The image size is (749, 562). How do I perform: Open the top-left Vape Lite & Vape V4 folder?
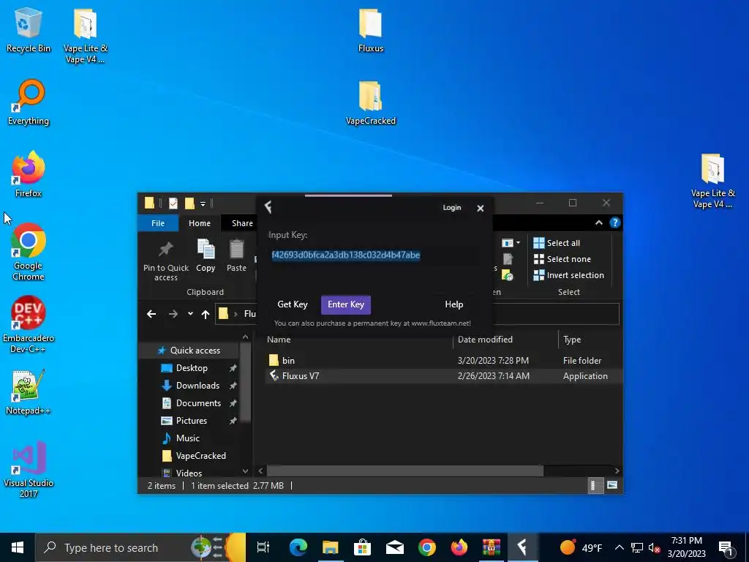[x=86, y=36]
